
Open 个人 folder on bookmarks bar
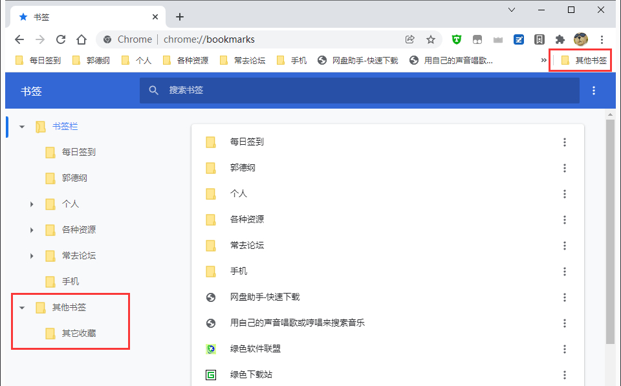[x=136, y=60]
